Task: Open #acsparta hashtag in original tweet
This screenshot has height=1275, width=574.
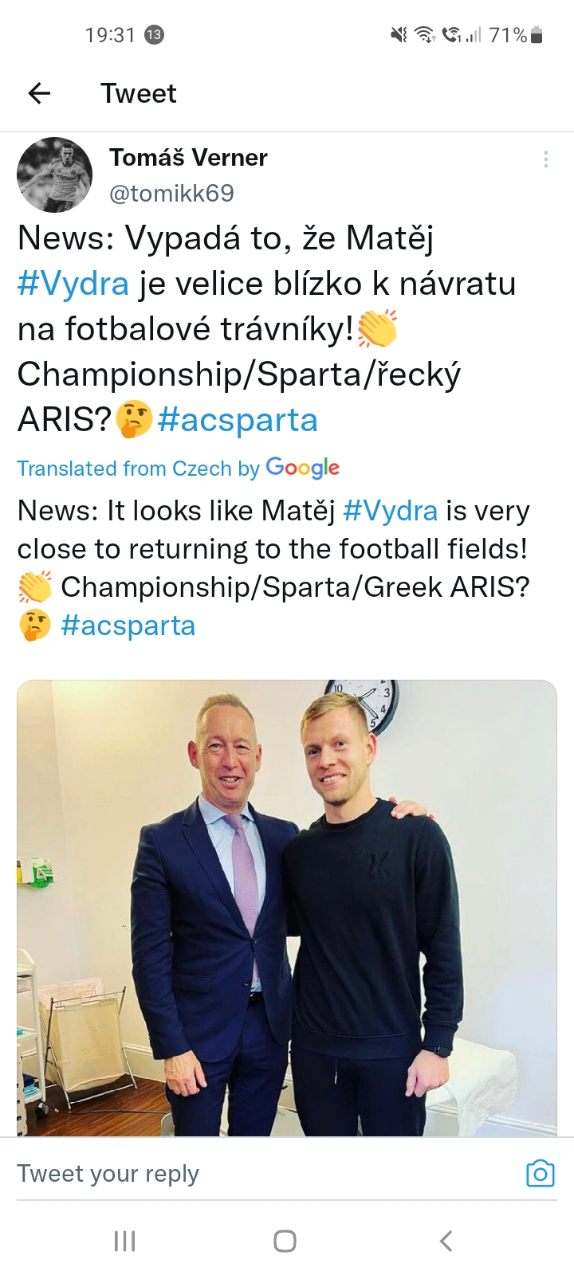Action: (238, 420)
